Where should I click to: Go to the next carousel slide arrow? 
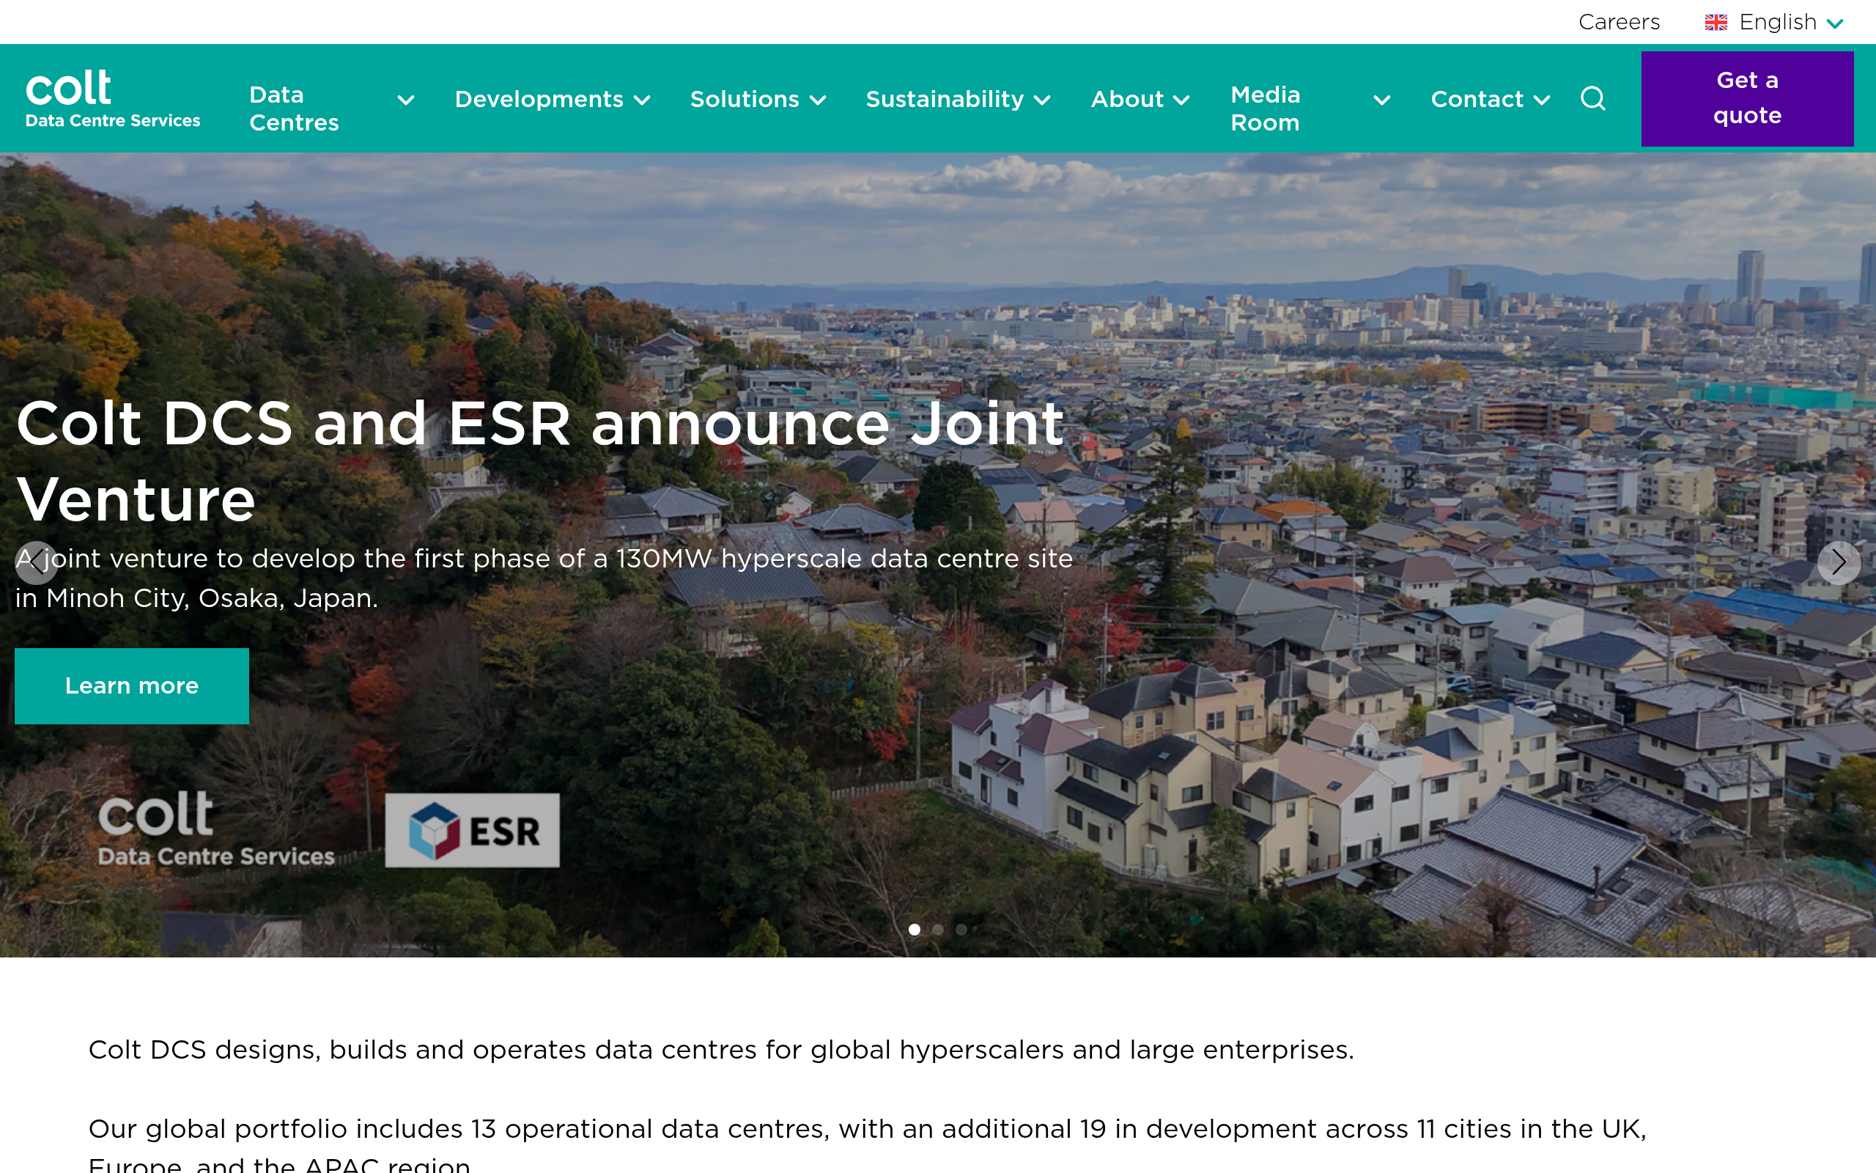click(x=1838, y=562)
